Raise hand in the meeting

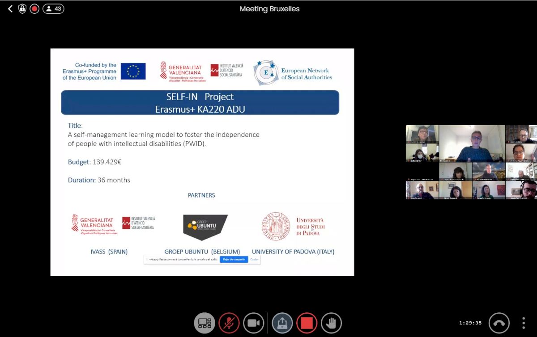331,323
